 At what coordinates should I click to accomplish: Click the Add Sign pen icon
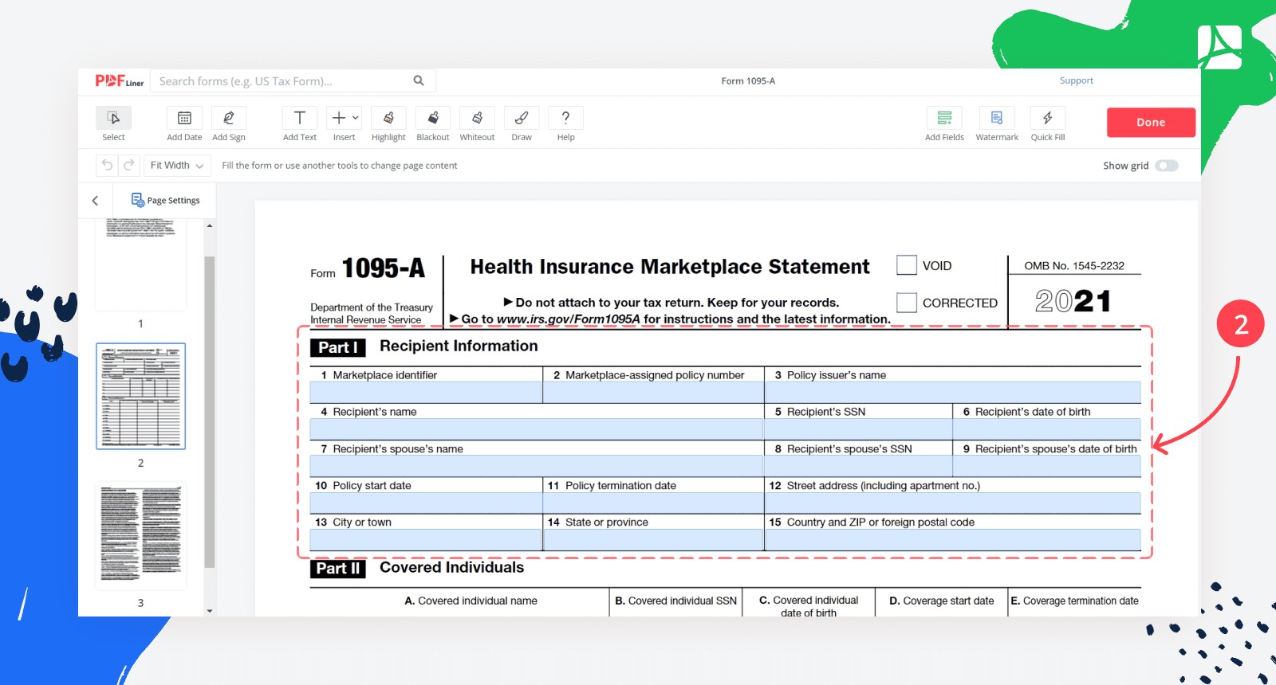[229, 119]
